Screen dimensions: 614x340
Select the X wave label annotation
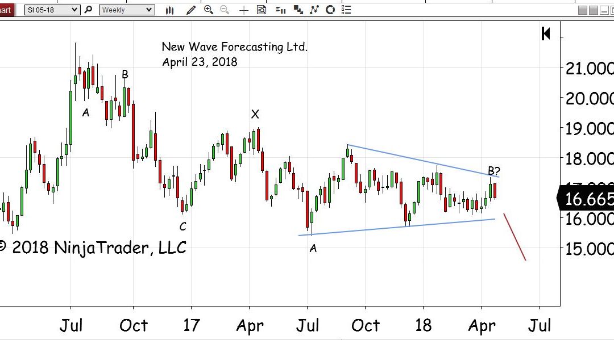(x=255, y=114)
